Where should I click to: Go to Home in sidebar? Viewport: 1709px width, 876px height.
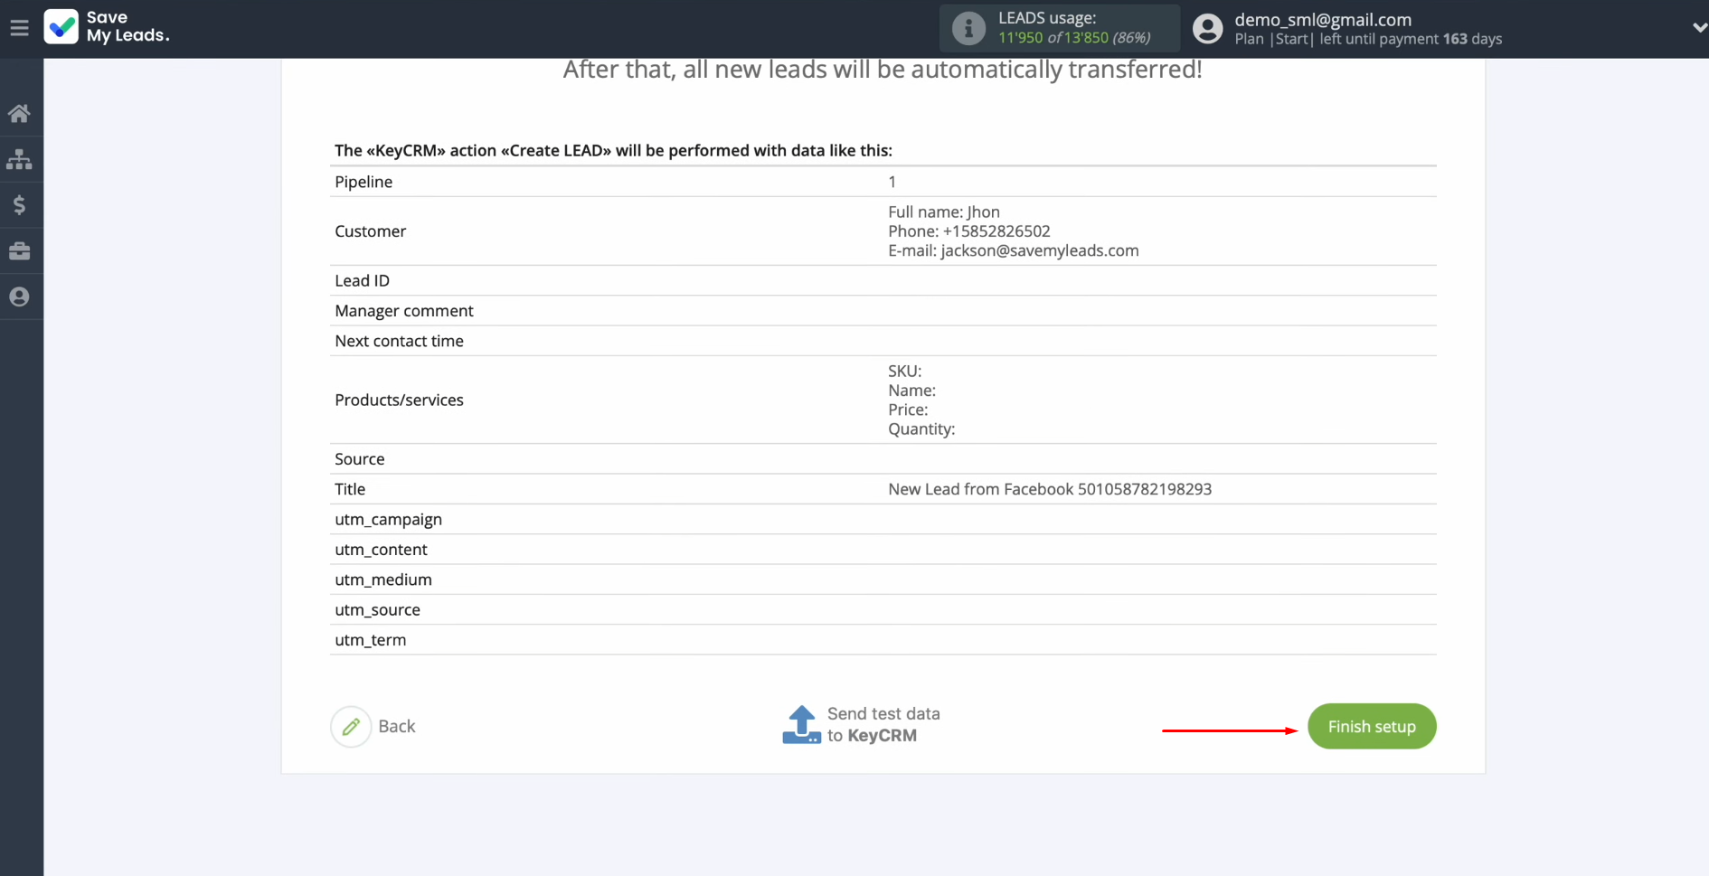[19, 114]
